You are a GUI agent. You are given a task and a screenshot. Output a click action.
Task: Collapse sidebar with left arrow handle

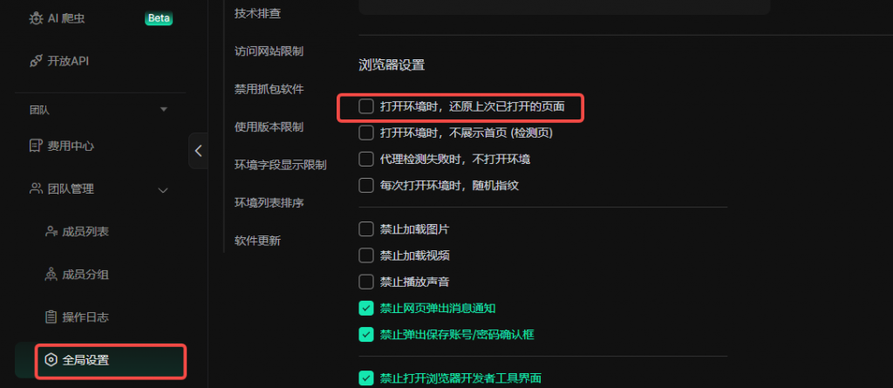coord(198,151)
